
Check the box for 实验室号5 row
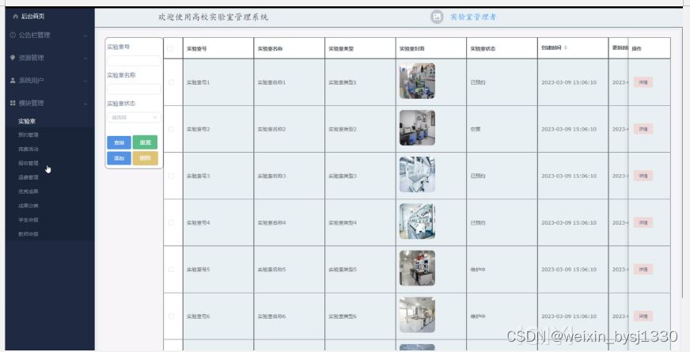coord(171,269)
